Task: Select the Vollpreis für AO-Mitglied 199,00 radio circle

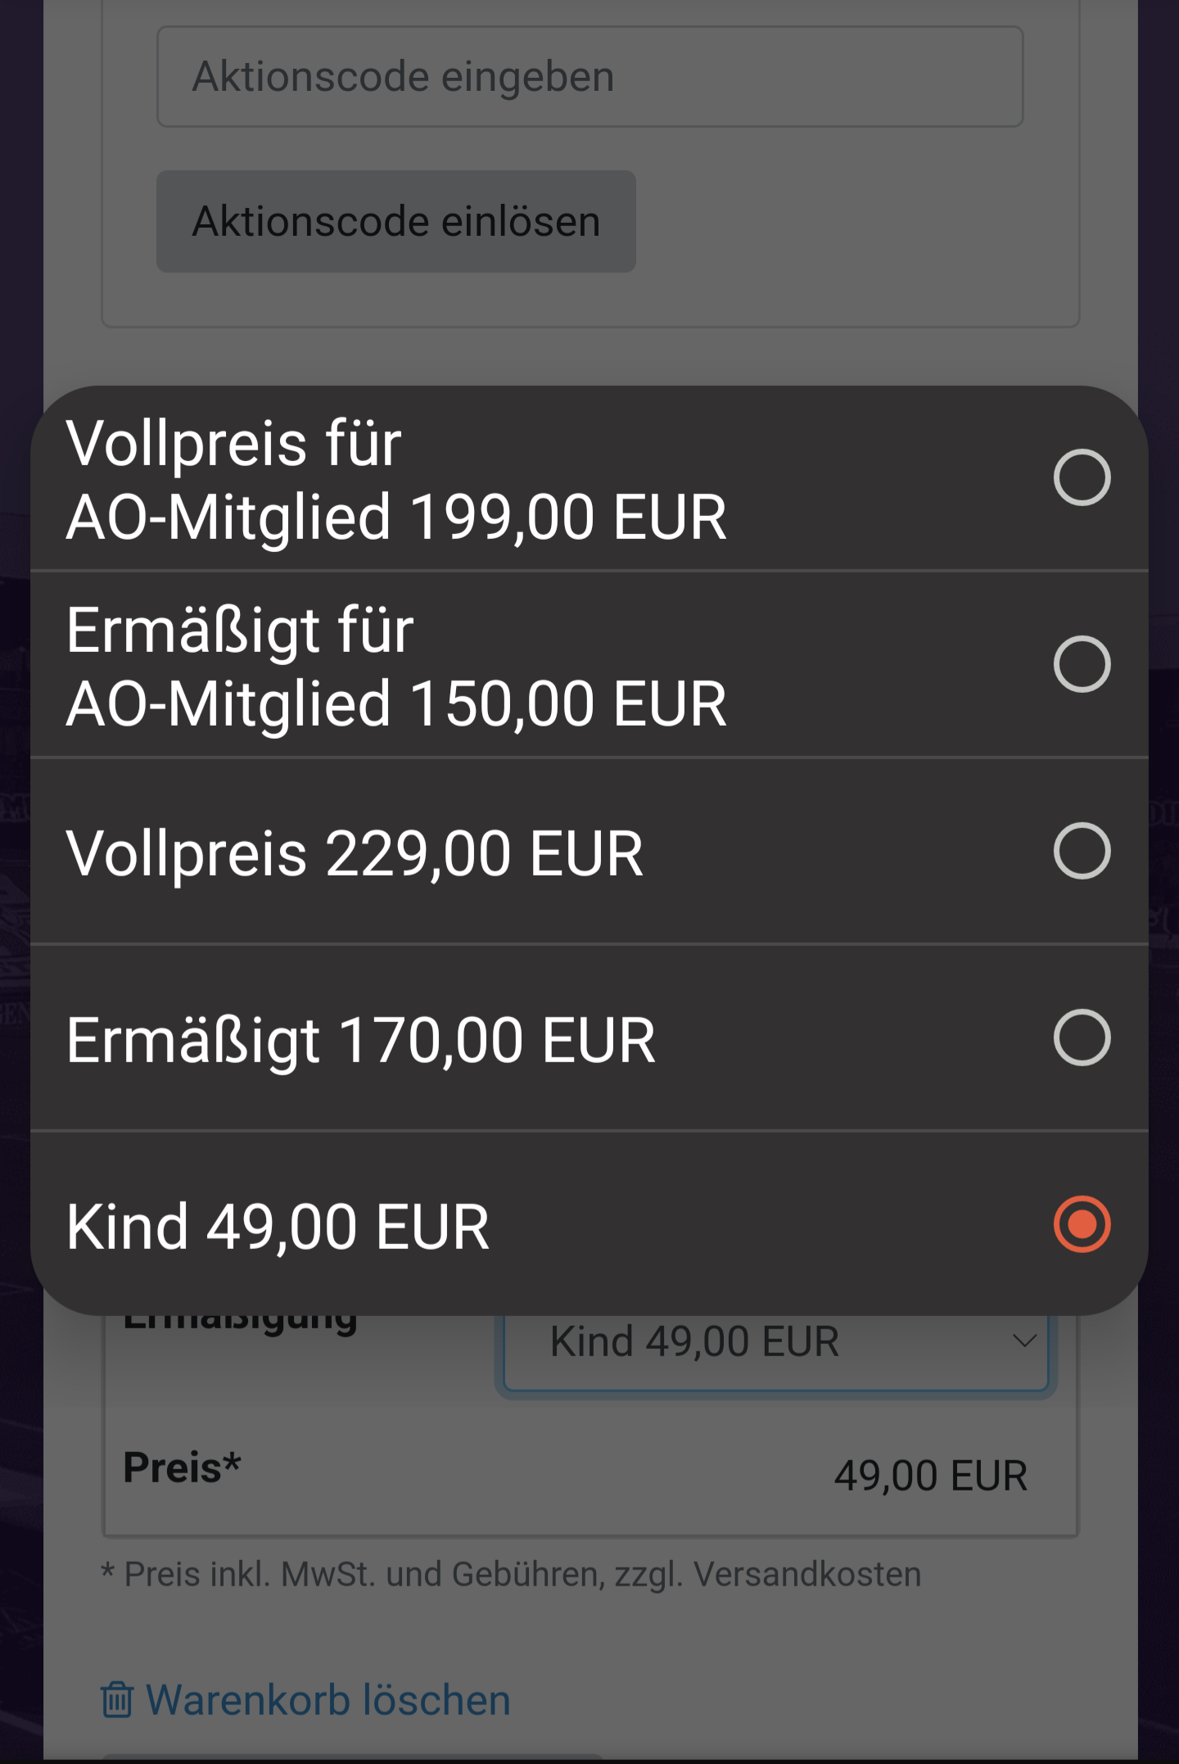Action: 1082,477
